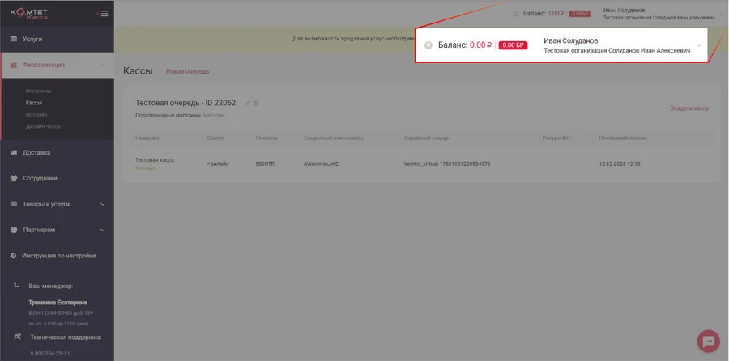Open the История submenu item
This screenshot has height=361, width=729.
pyautogui.click(x=36, y=114)
